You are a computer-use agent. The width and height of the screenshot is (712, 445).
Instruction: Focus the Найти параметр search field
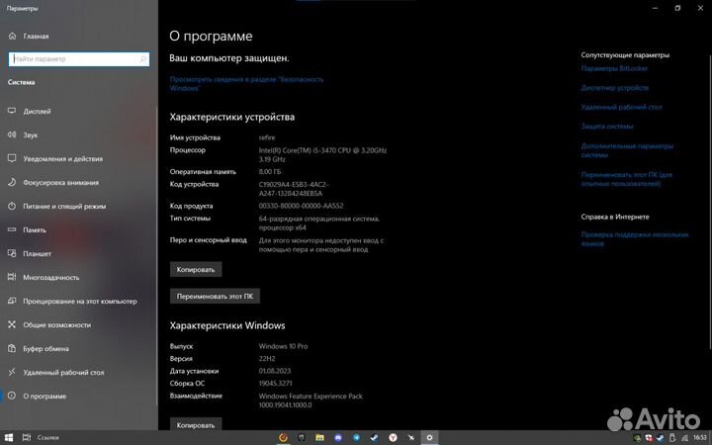coord(78,59)
